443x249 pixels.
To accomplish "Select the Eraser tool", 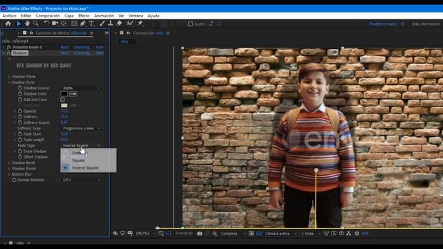I will point(119,24).
